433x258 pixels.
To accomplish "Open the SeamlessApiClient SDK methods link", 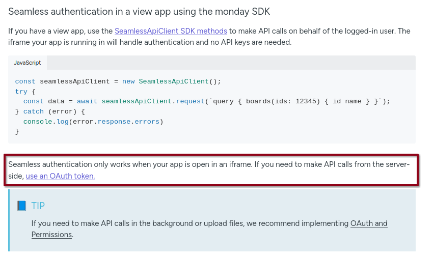I will [171, 31].
